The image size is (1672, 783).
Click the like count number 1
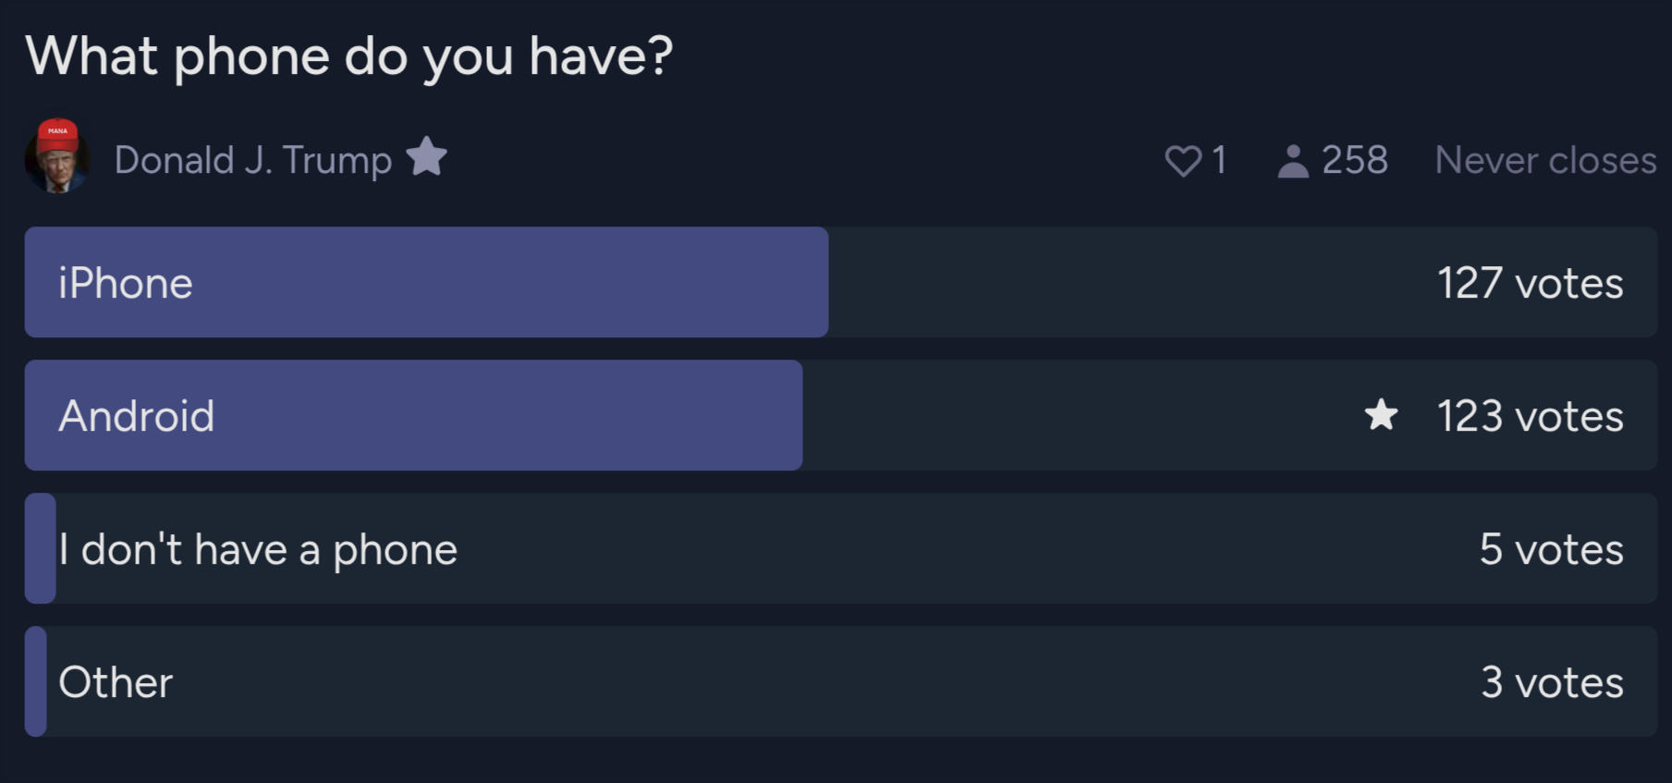(1219, 161)
